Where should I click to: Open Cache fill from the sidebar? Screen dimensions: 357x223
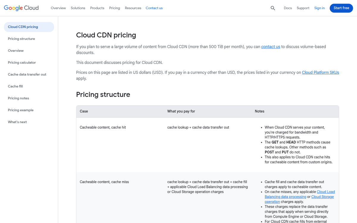point(15,86)
